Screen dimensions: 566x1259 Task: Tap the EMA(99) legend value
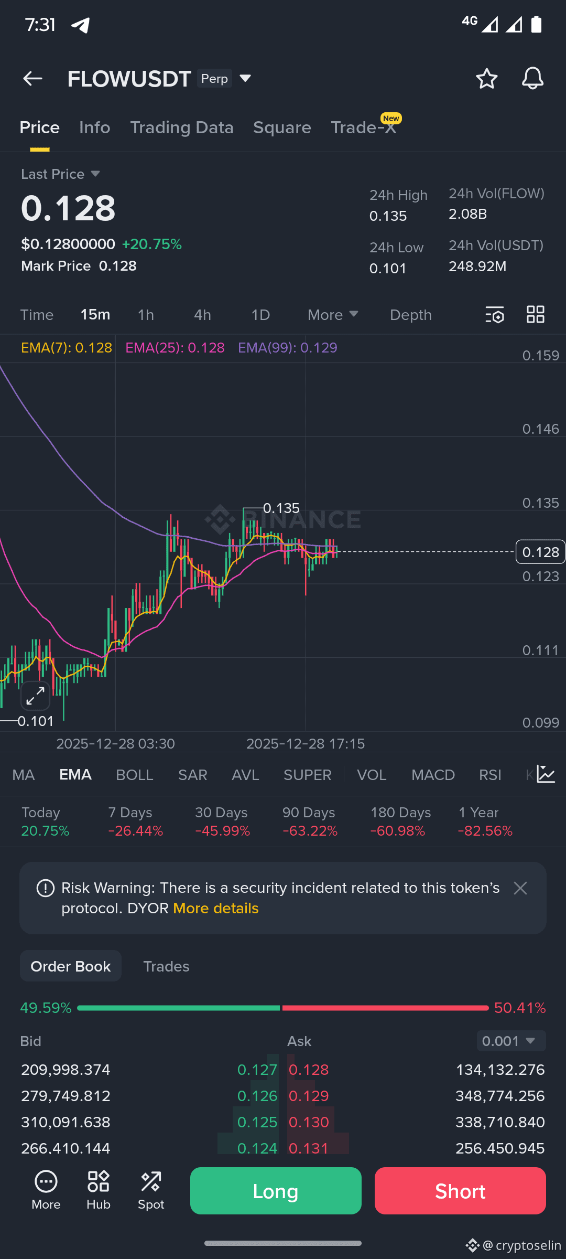tap(288, 348)
